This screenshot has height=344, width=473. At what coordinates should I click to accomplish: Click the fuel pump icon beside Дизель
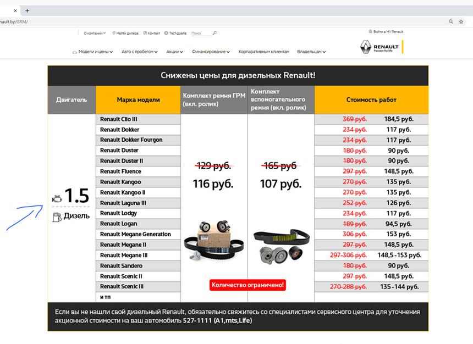pyautogui.click(x=57, y=217)
